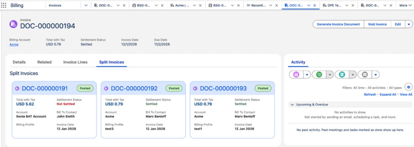The width and height of the screenshot is (414, 147).
Task: Click Refresh in the activity panel
Action: click(370, 94)
